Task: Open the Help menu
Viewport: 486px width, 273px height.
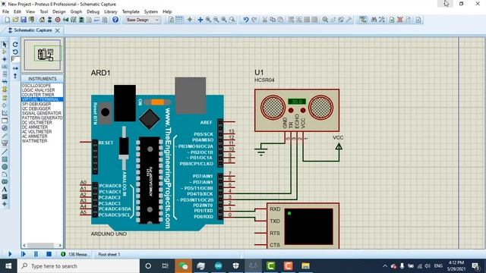Action: [167, 12]
